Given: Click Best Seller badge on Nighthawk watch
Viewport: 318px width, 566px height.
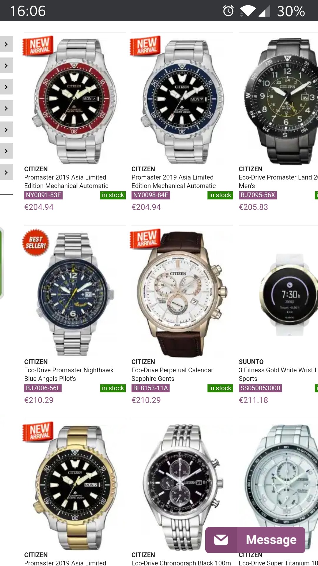Looking at the screenshot, I should [x=36, y=242].
